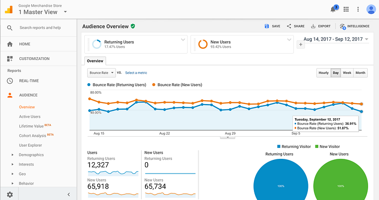The image size is (379, 200).
Task: Select the Overview tab
Action: click(95, 61)
